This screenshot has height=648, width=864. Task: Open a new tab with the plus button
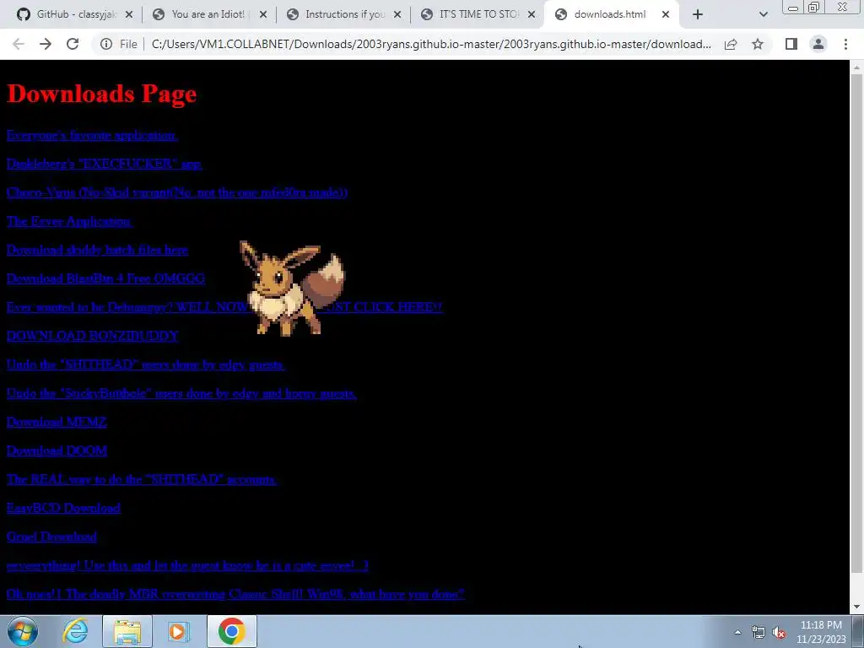pos(698,14)
